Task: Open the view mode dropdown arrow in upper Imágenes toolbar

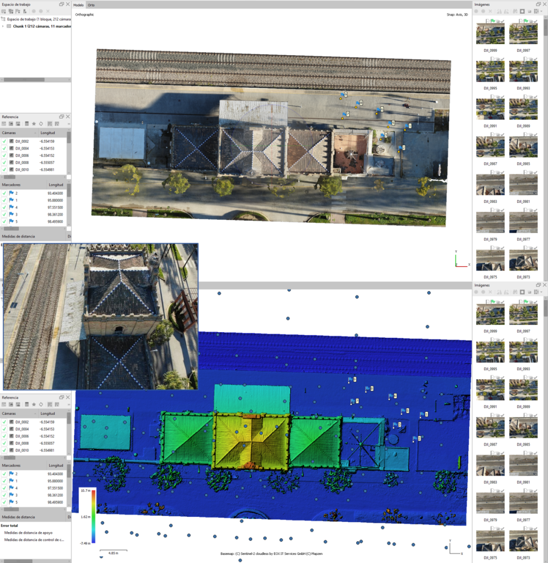Action: point(541,12)
